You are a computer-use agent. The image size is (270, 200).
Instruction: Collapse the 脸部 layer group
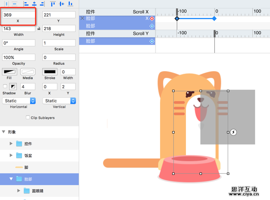(11, 179)
